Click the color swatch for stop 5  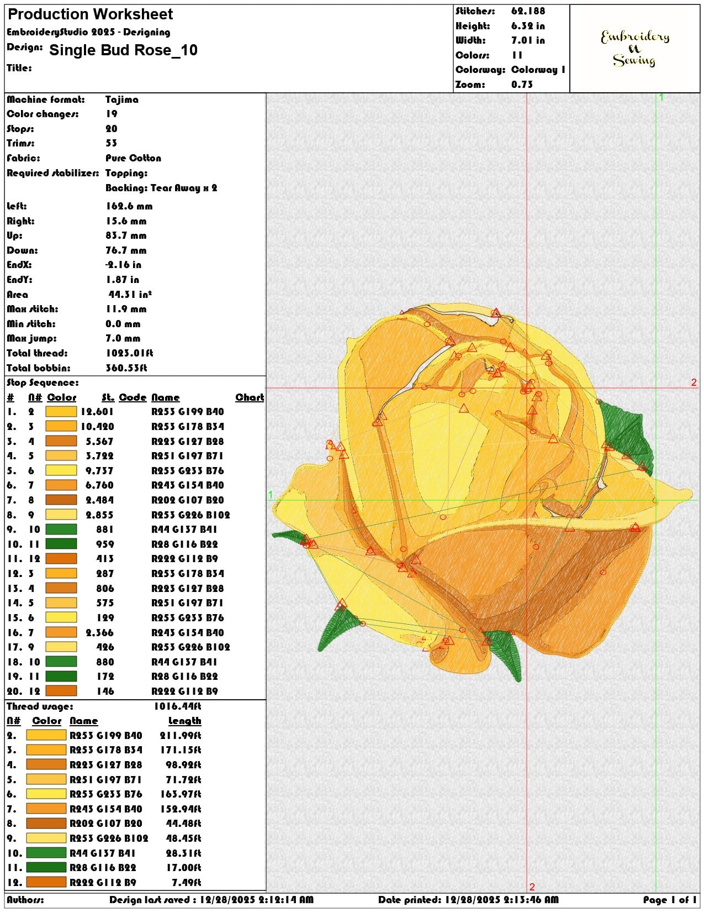pyautogui.click(x=61, y=471)
